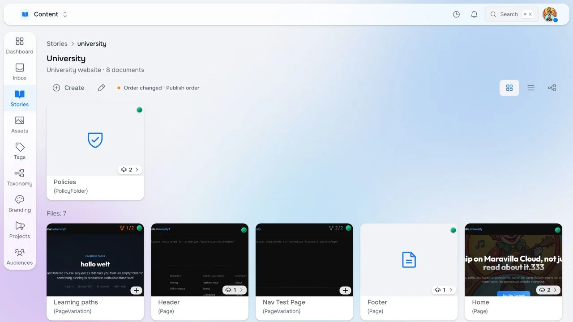Click the pencil edit icon
This screenshot has width=573, height=322.
(x=102, y=88)
